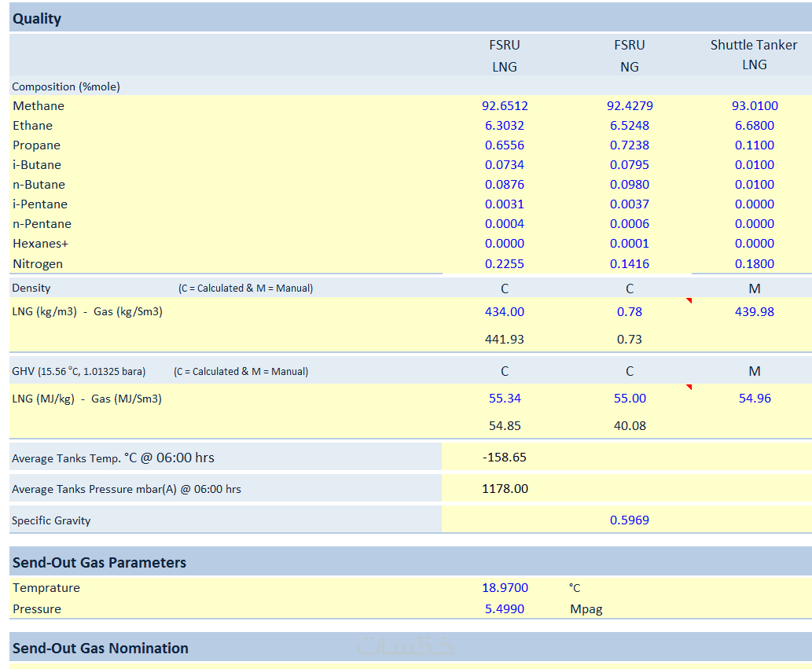Click Shuttle Tanker Methane value 93.0100

point(755,105)
